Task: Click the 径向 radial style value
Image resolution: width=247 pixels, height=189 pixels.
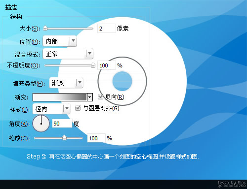Action: [41, 109]
